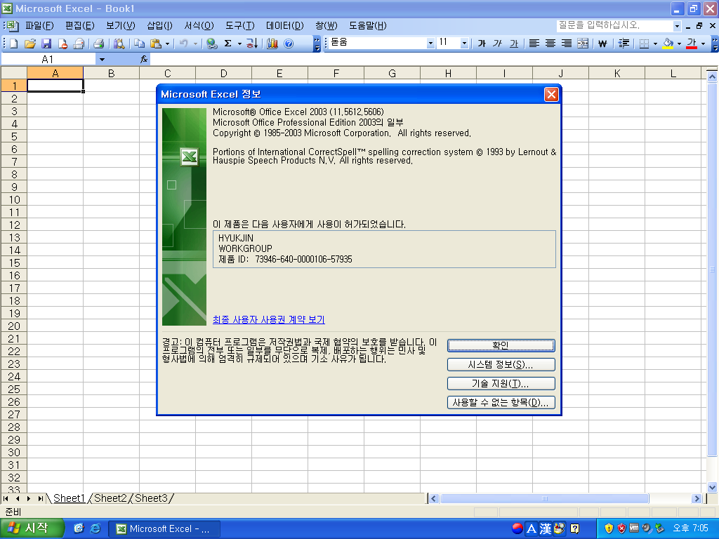Open the 파일(F) menu
719x539 pixels.
pyautogui.click(x=39, y=26)
